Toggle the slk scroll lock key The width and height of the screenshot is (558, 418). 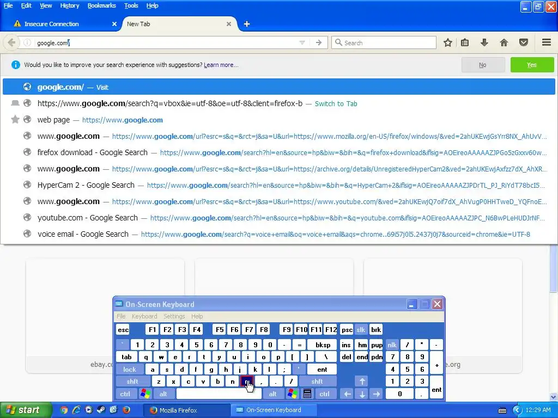point(361,329)
